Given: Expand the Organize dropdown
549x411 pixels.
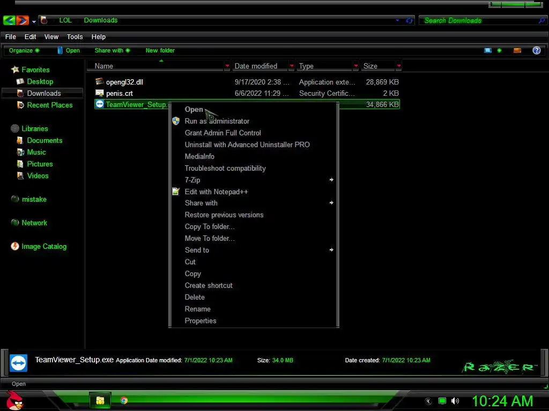Looking at the screenshot, I should point(24,50).
